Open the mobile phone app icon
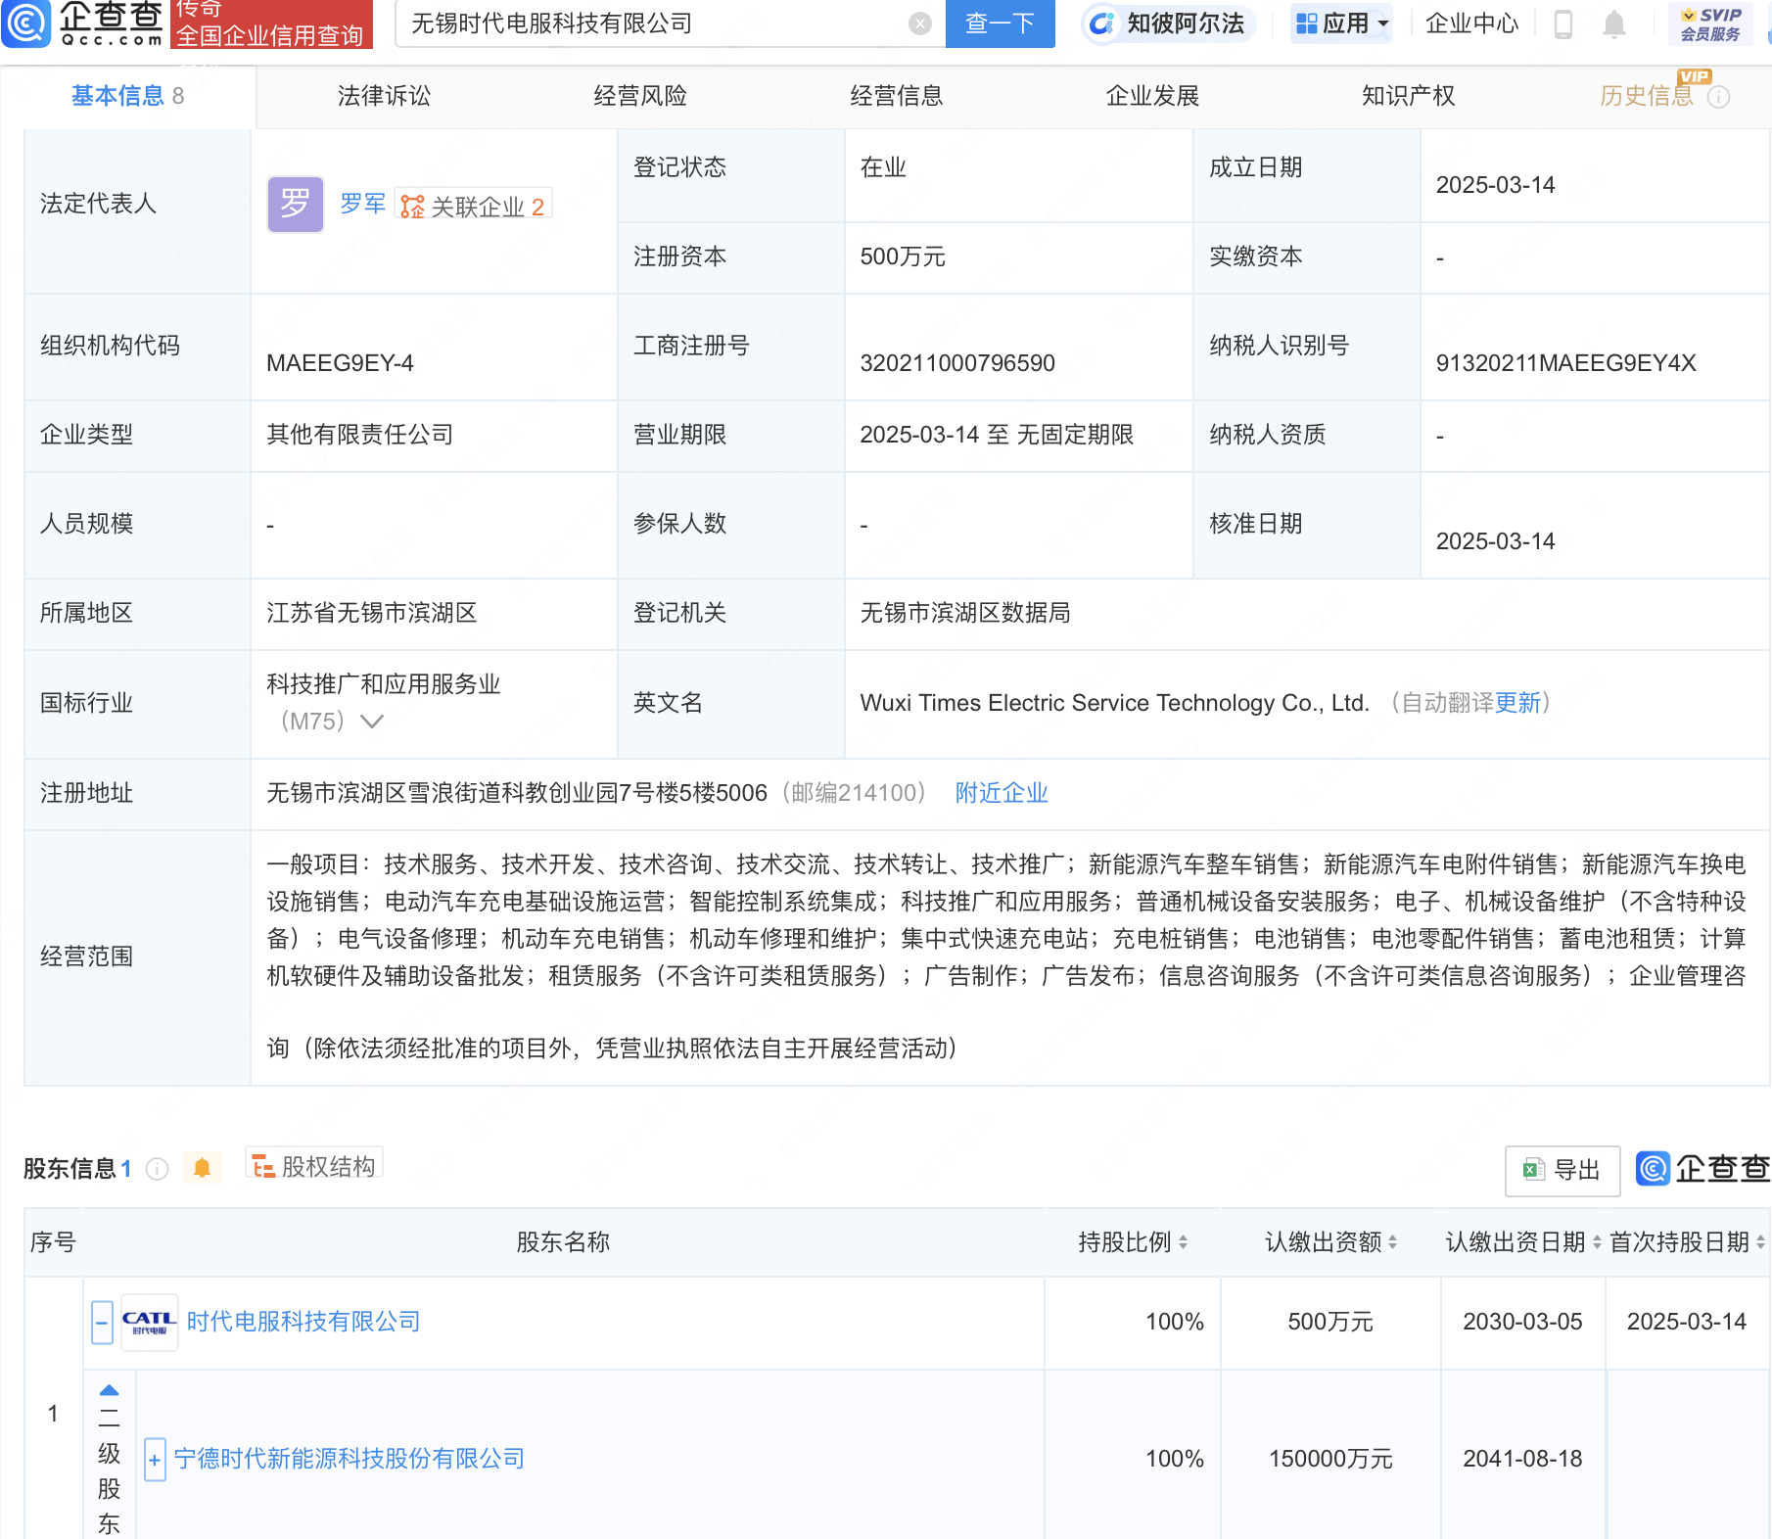This screenshot has width=1772, height=1539. point(1563,23)
